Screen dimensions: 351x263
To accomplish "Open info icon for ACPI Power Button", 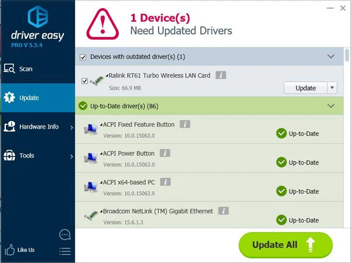I will tap(165, 153).
